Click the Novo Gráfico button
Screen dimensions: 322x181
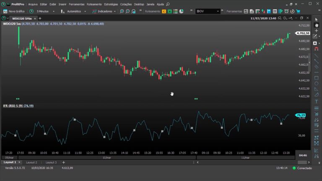click(14, 11)
